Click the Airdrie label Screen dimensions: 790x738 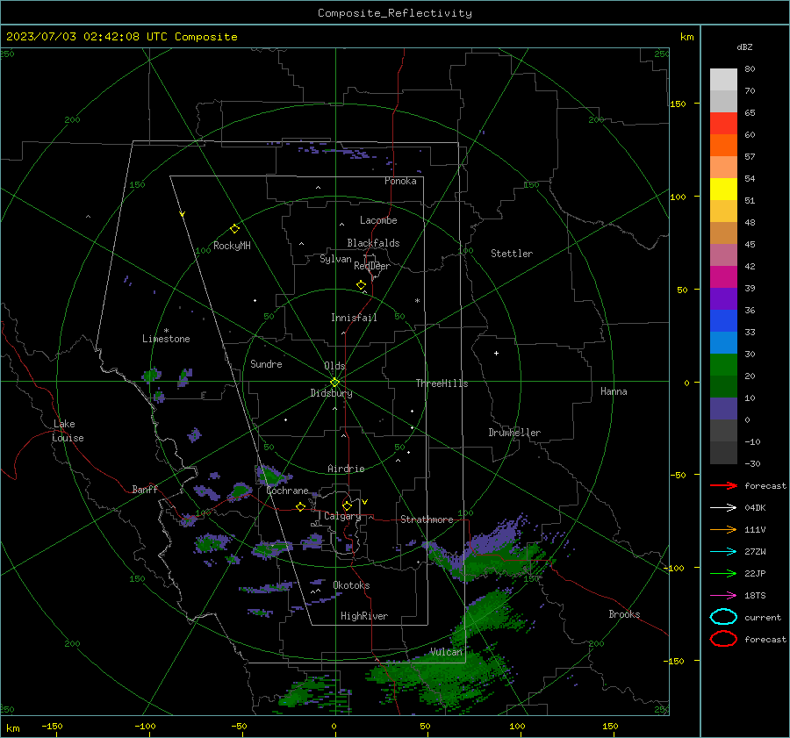coord(346,469)
